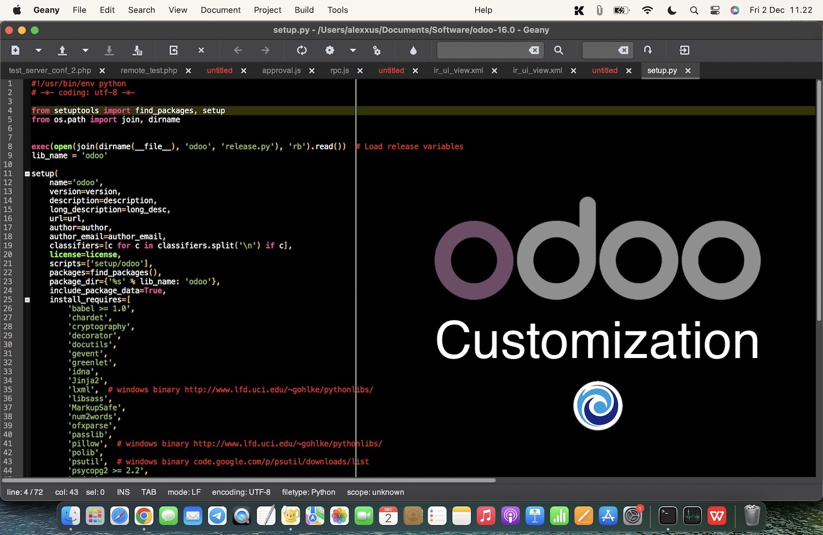Collapse the setup( fold at line 11
The height and width of the screenshot is (535, 823).
[27, 174]
